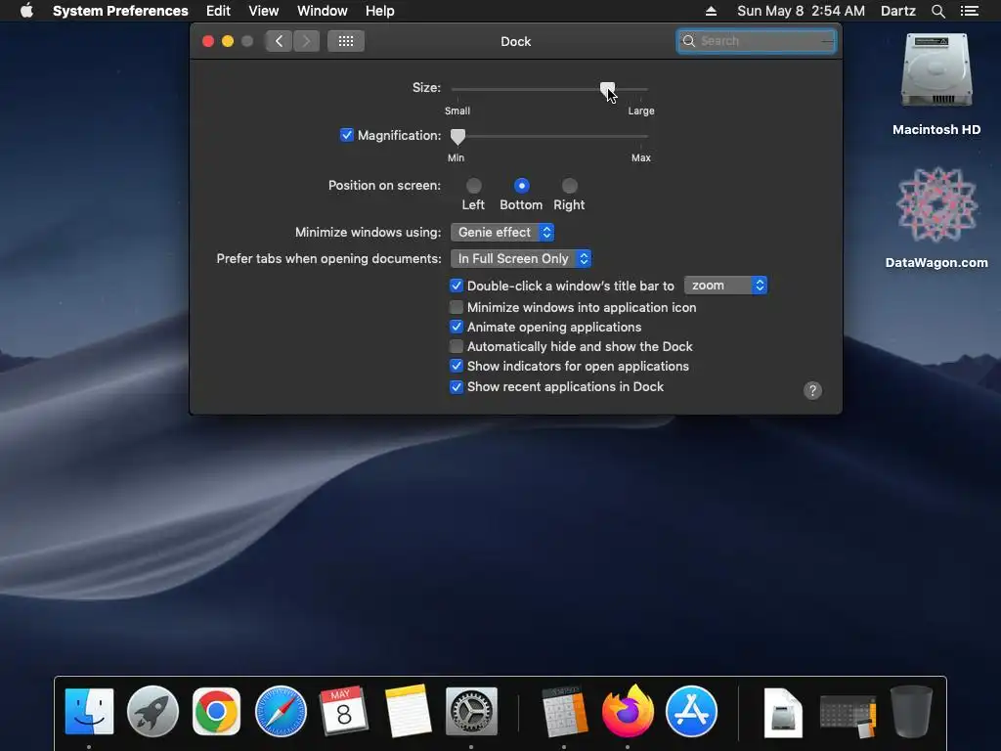The height and width of the screenshot is (751, 1001).
Task: Click the Magnification slider thumb
Action: (x=457, y=137)
